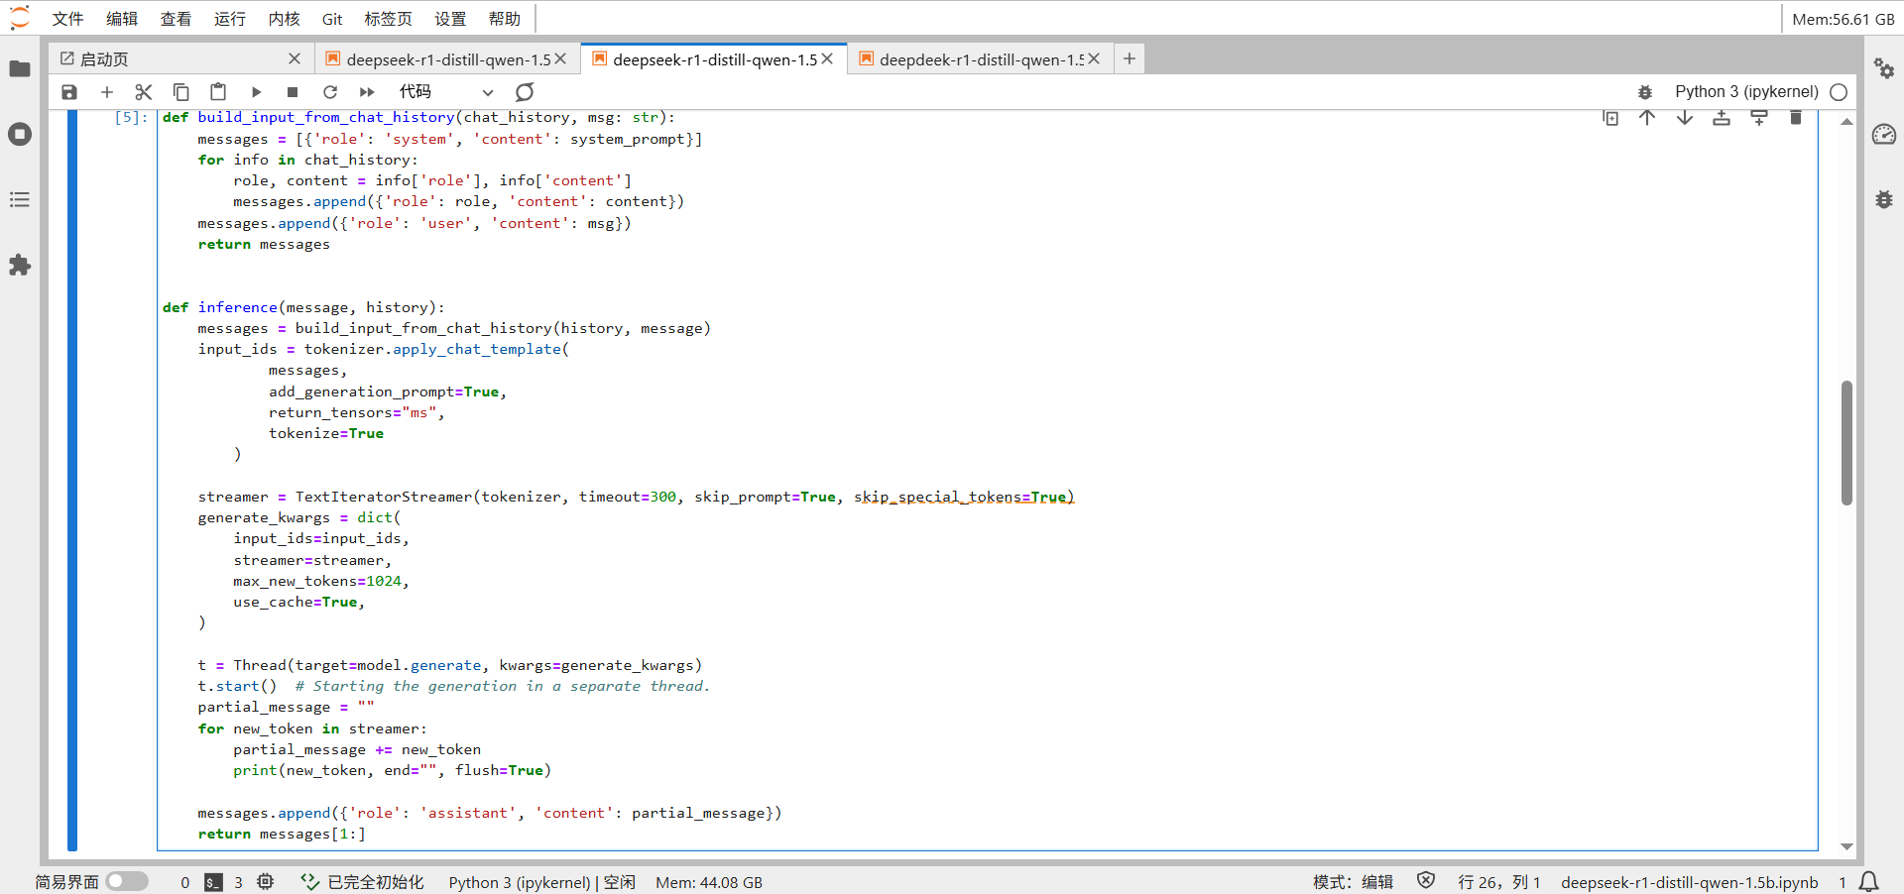
Task: Restart the kernel
Action: [x=330, y=92]
